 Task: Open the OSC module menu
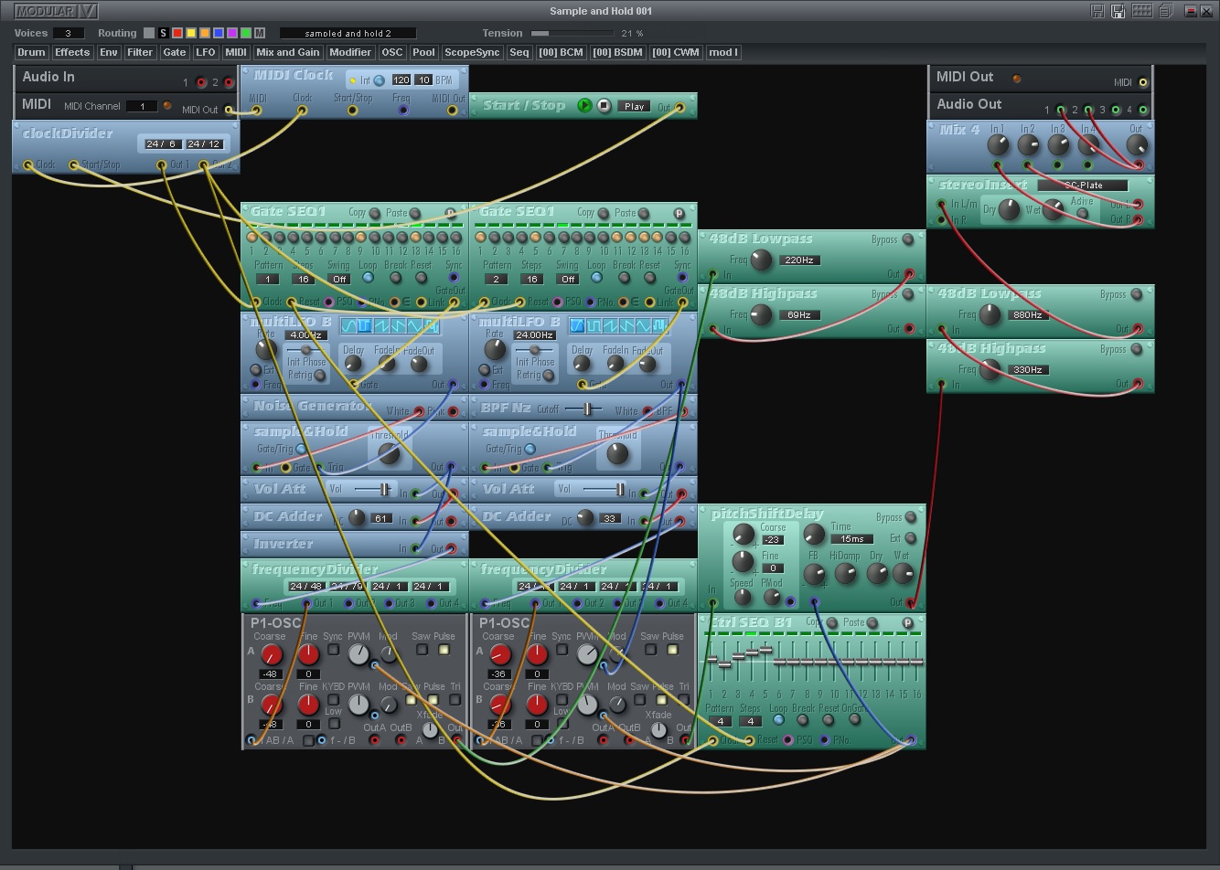392,52
